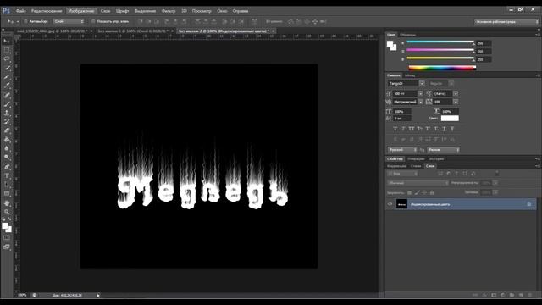Viewport: 542px width, 305px height.
Task: Open font family dropdown arrow
Action: coord(422,83)
